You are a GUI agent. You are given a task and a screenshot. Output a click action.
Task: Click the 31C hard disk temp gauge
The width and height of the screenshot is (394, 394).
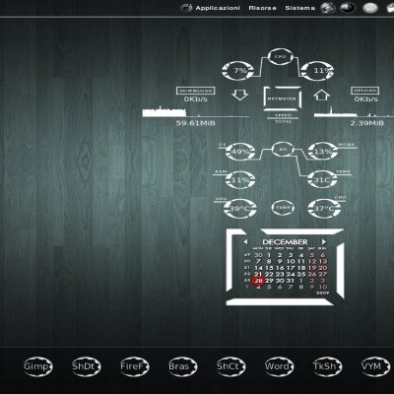click(322, 180)
